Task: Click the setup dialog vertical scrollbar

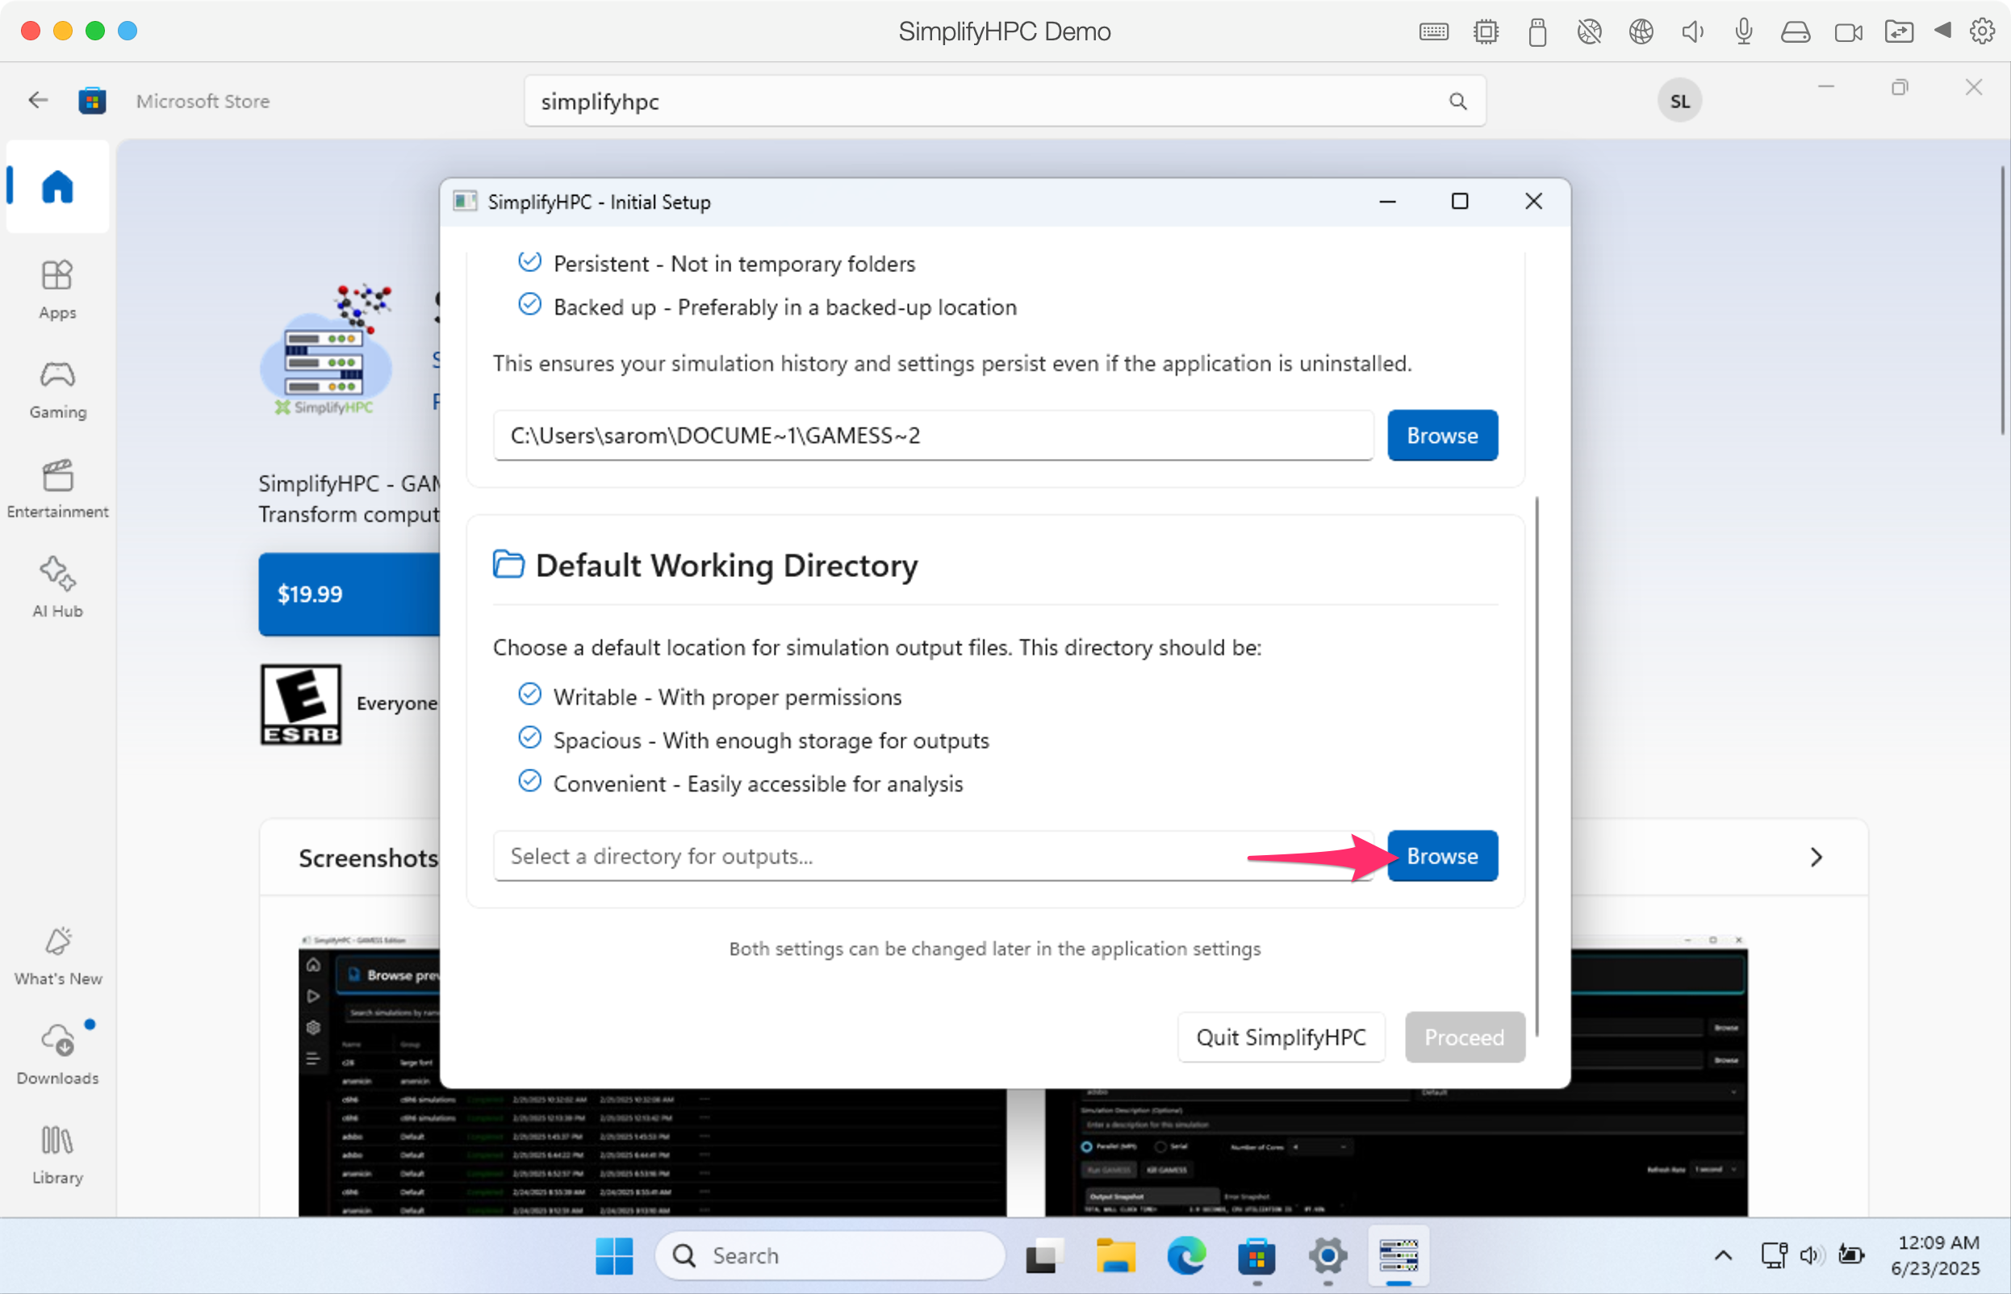Action: (x=1536, y=765)
